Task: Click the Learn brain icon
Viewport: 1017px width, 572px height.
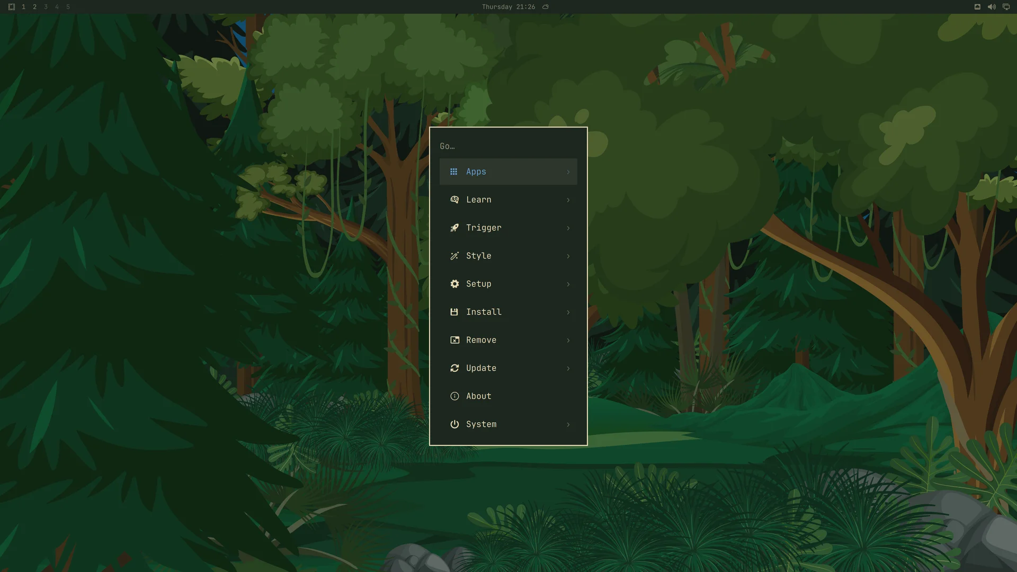Action: 454,200
